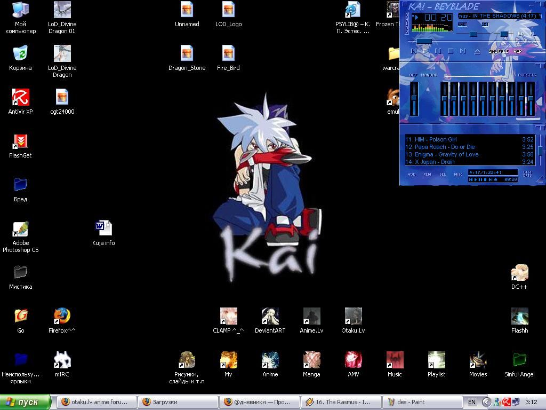This screenshot has width=546, height=410.
Task: Open the Music desktop shortcut
Action: pos(395,364)
